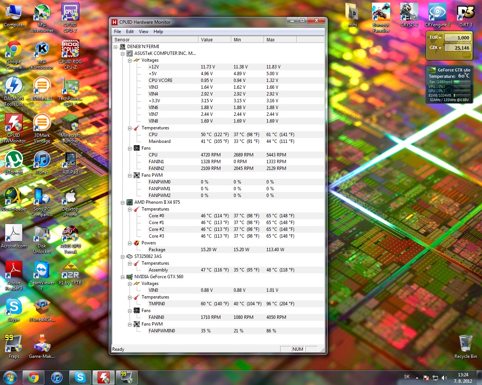This screenshot has width=482, height=385.
Task: Select the FANPWMIN0 row
Action: [218, 331]
